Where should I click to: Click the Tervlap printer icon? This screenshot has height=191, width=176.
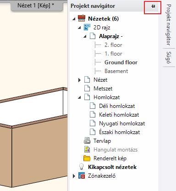[x=87, y=140]
